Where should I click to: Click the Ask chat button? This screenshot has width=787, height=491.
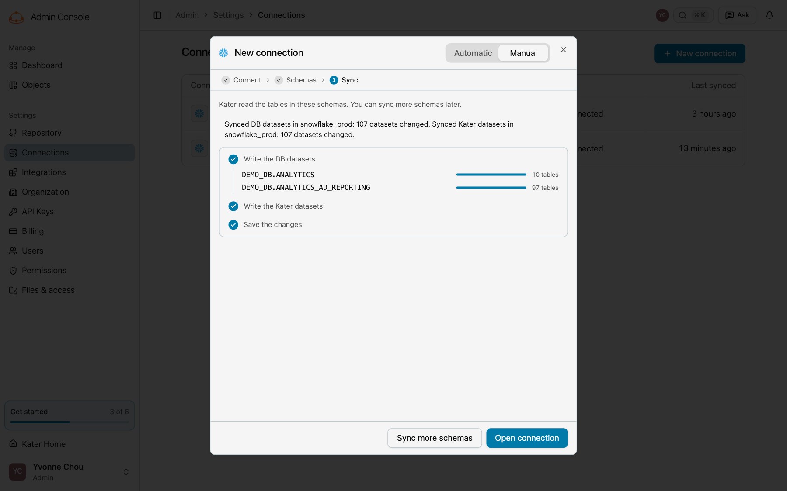click(x=737, y=15)
